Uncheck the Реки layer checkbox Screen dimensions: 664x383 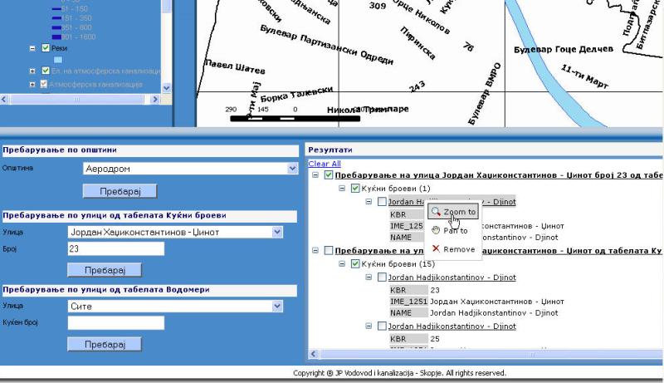(x=46, y=48)
